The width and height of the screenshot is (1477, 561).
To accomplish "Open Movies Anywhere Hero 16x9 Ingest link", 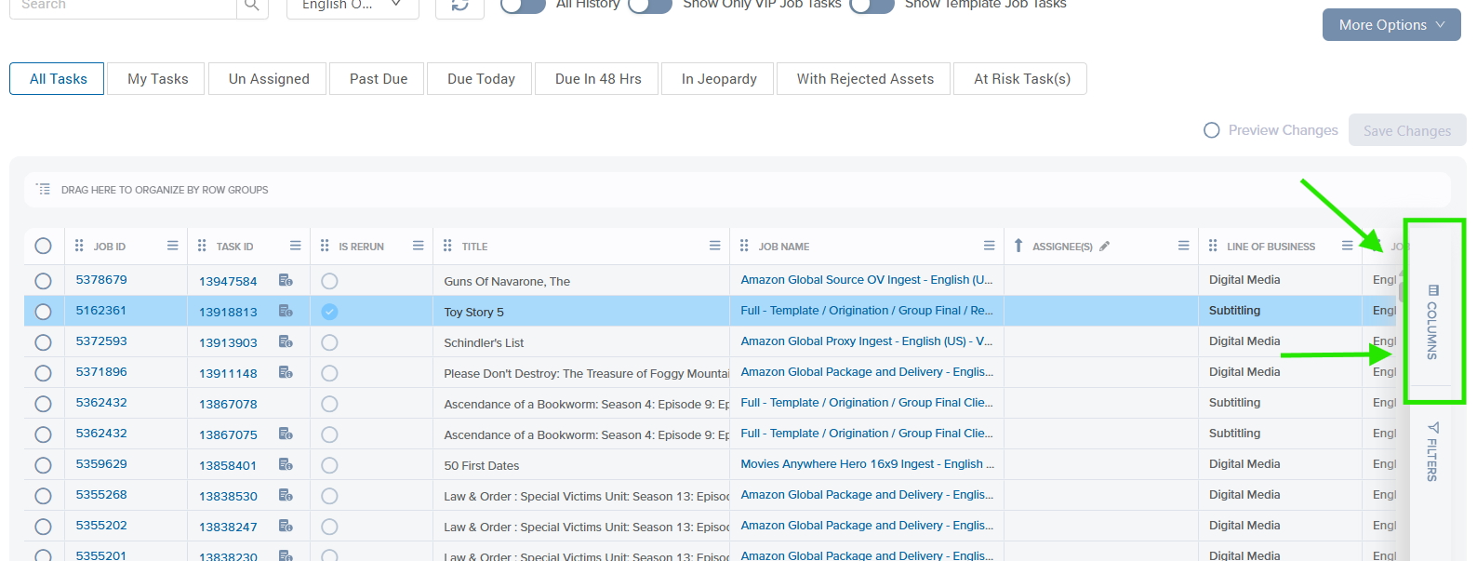I will [x=867, y=464].
